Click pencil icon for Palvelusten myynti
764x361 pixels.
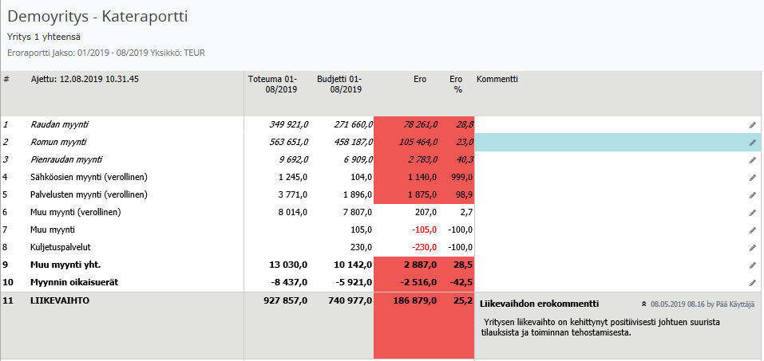pyautogui.click(x=751, y=195)
